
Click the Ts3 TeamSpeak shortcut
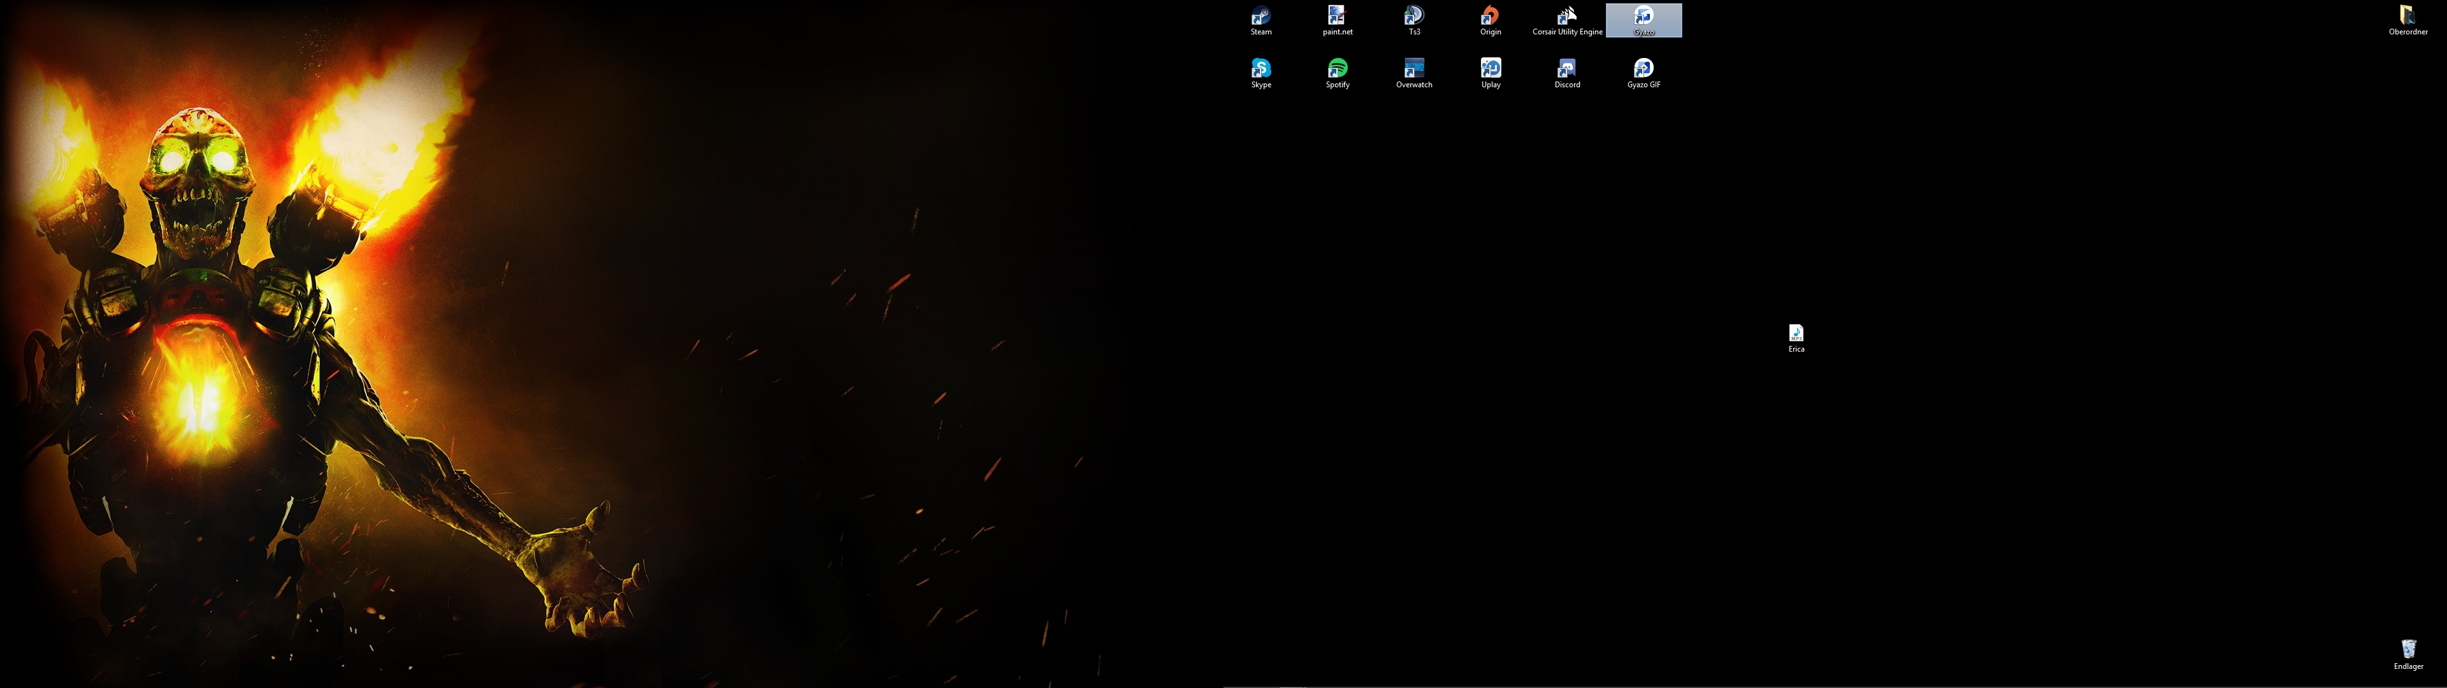[1415, 21]
